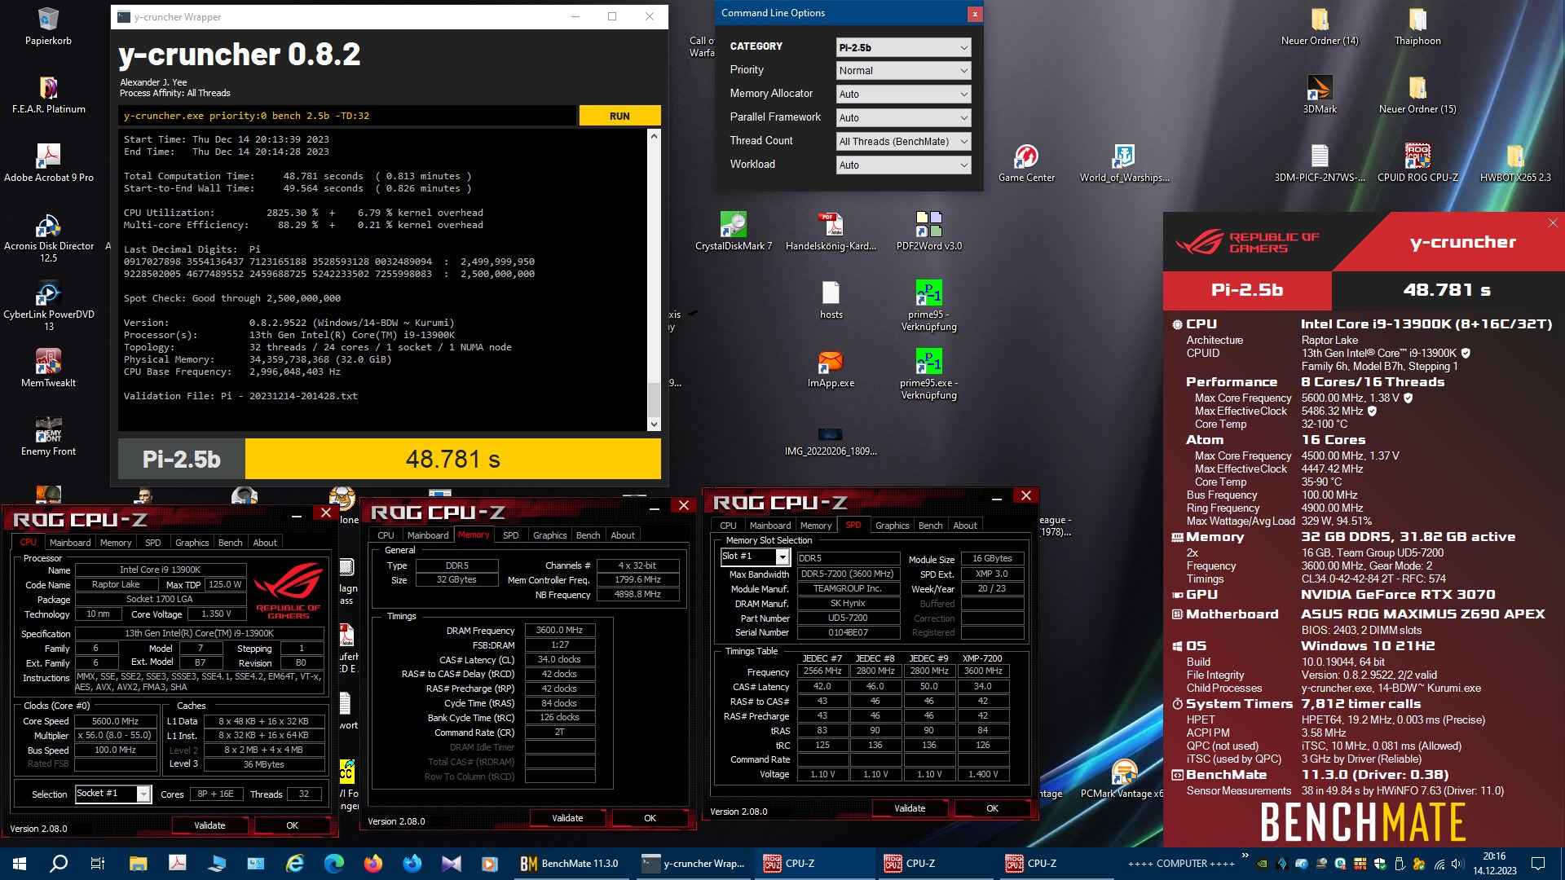The height and width of the screenshot is (880, 1565).
Task: Open the PDF2Word v3.0 desktop icon
Action: coord(928,231)
